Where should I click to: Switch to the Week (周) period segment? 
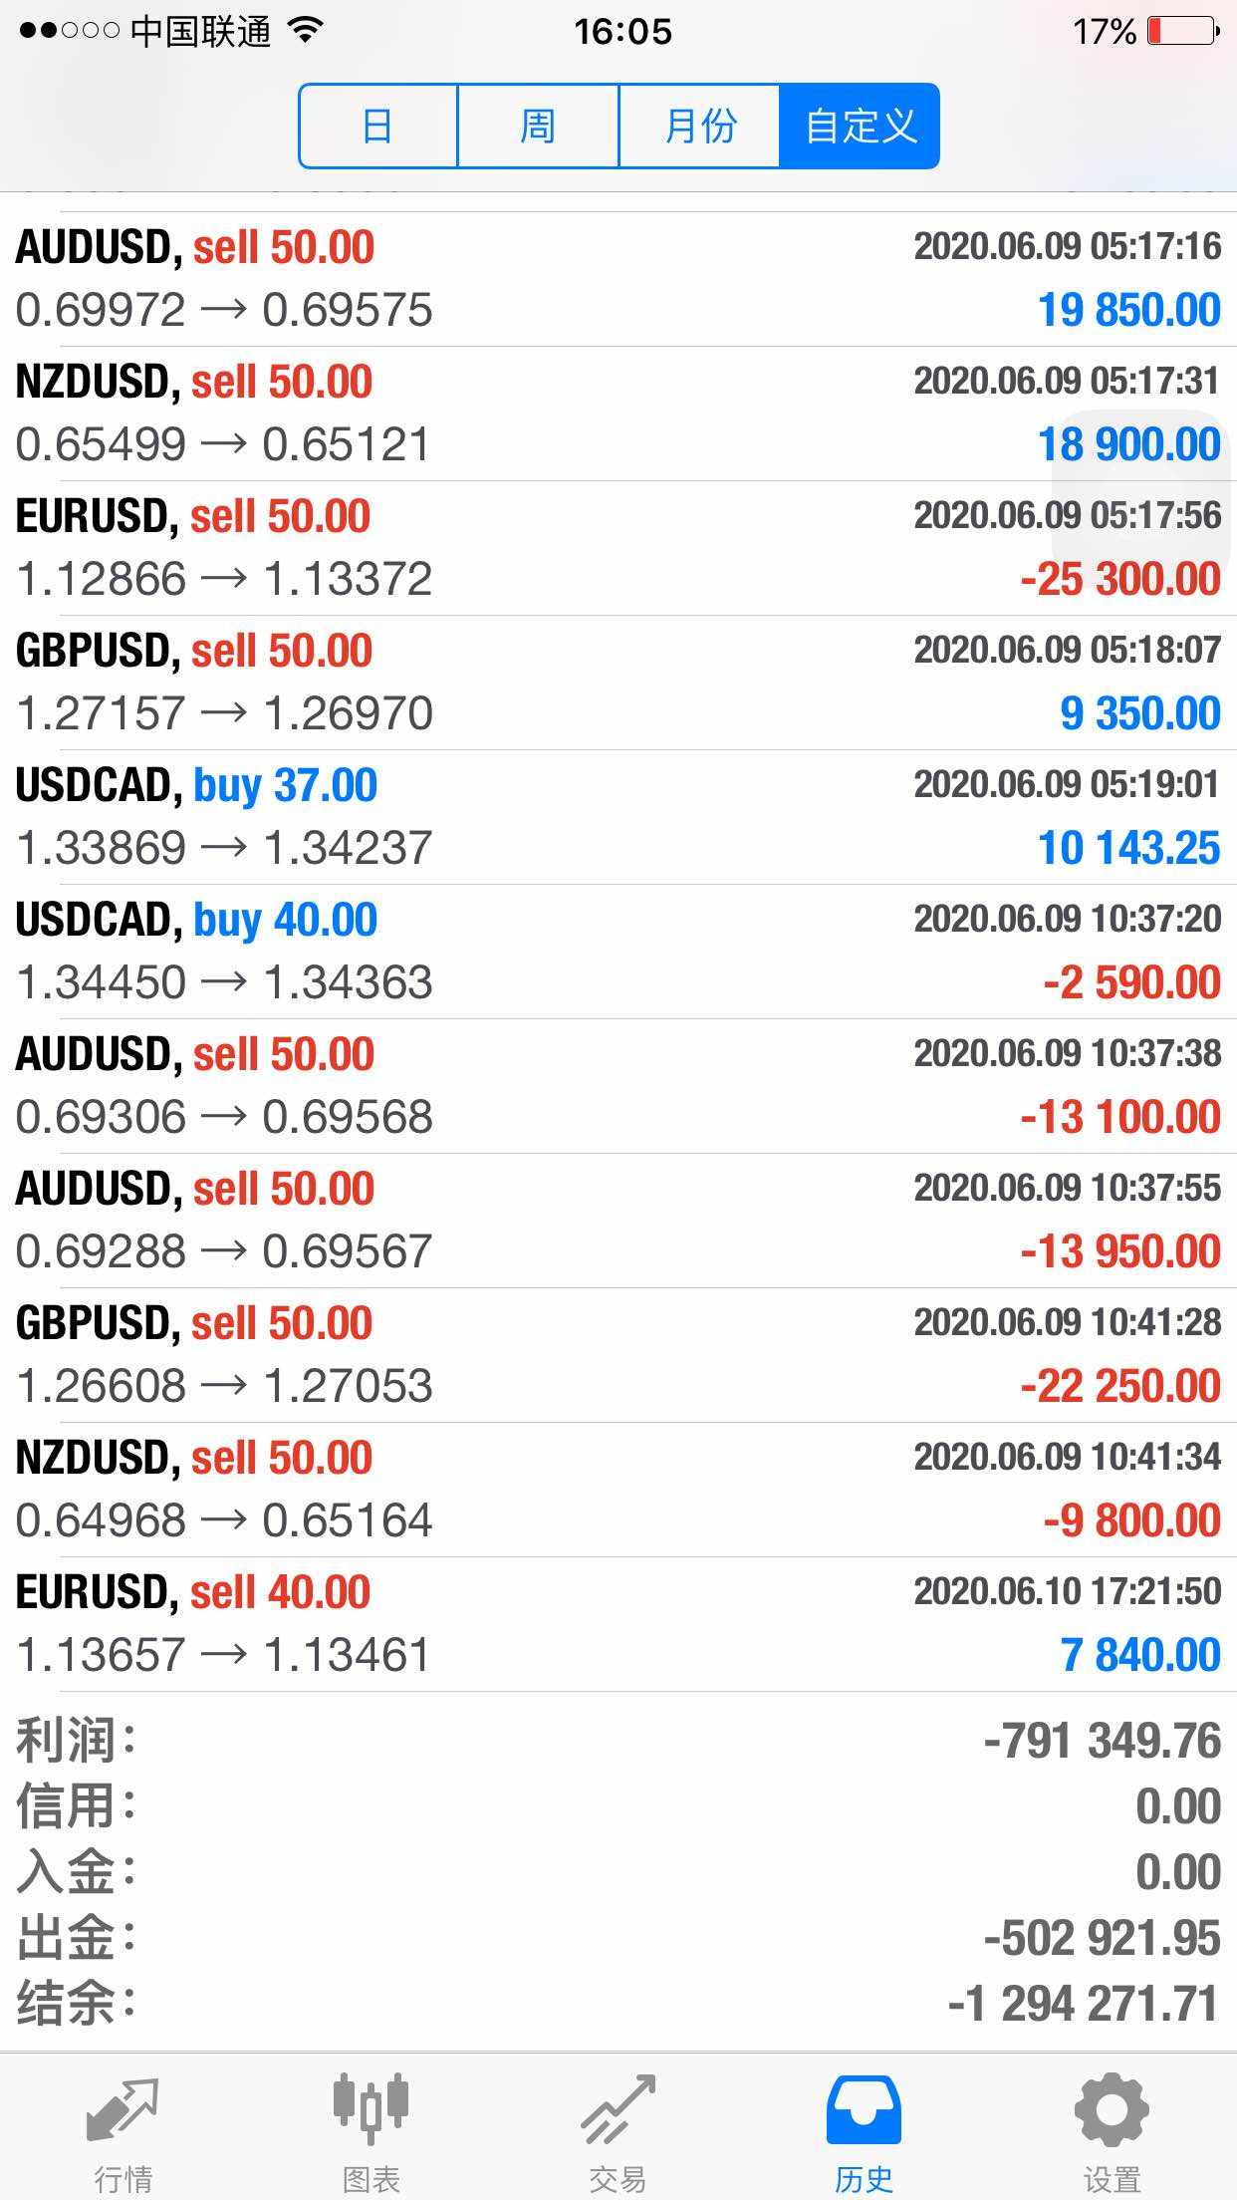(539, 126)
